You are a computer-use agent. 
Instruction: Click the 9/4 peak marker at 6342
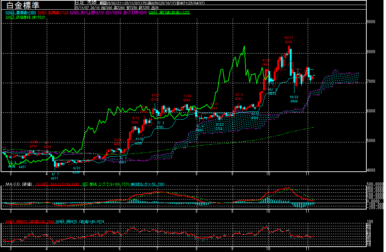[239, 96]
